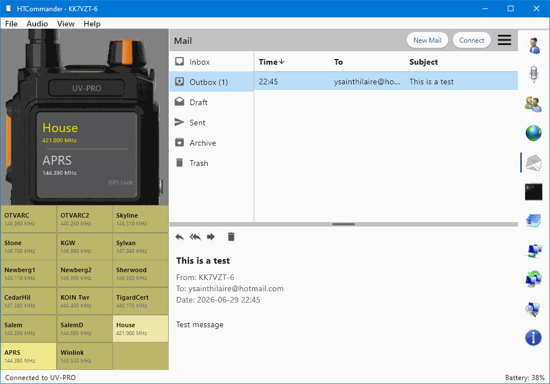Open the Help menu

click(x=92, y=24)
